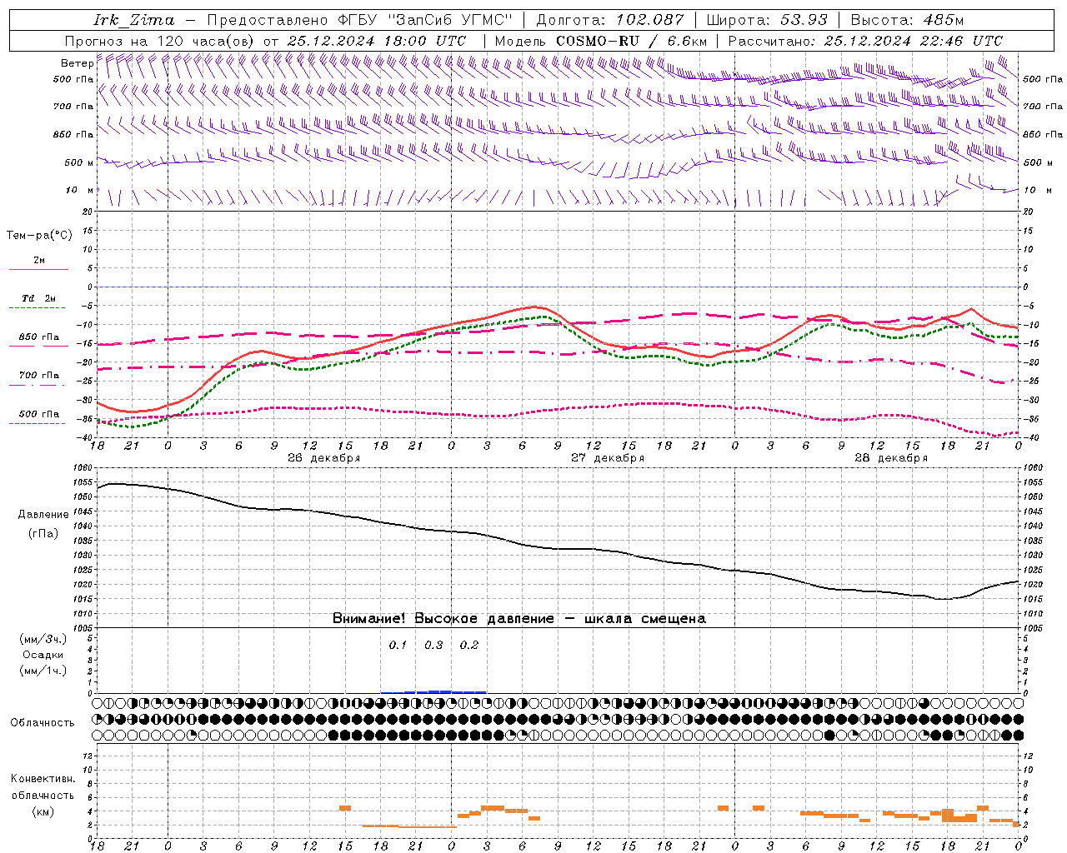Click the Облачность cloud cover label
This screenshot has height=853, width=1067.
tap(43, 722)
